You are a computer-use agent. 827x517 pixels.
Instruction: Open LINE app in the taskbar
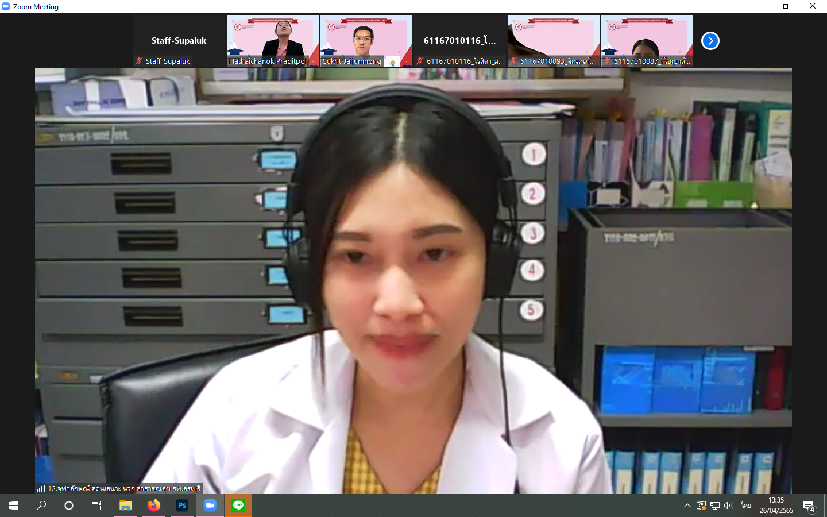[x=238, y=506]
